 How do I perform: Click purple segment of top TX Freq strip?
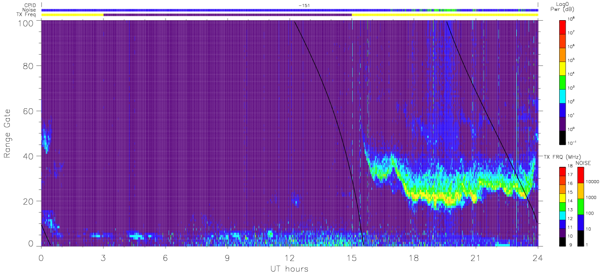coord(228,15)
